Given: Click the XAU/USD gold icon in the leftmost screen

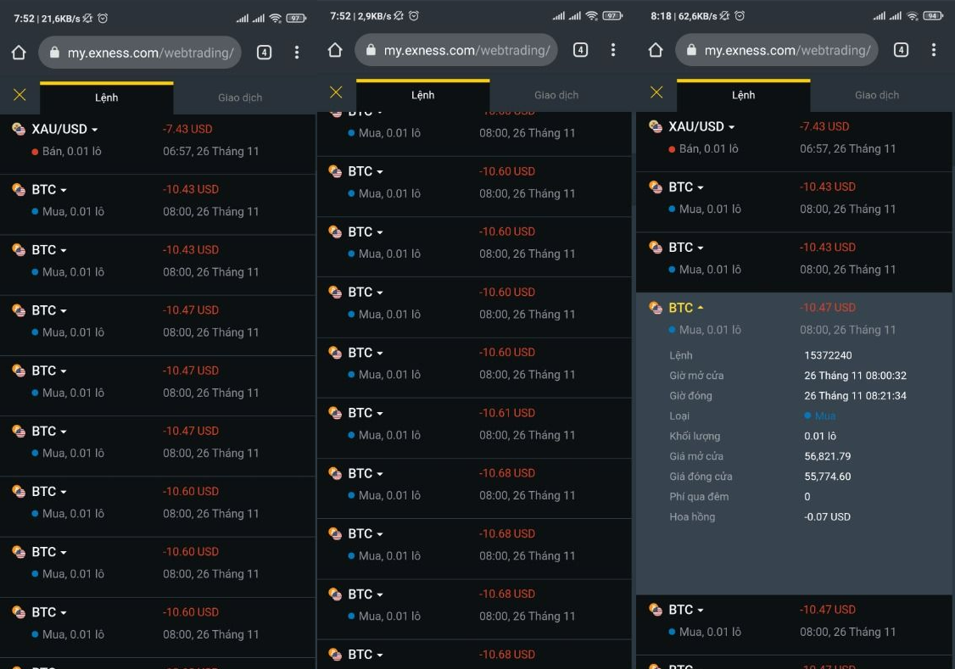Looking at the screenshot, I should point(19,129).
